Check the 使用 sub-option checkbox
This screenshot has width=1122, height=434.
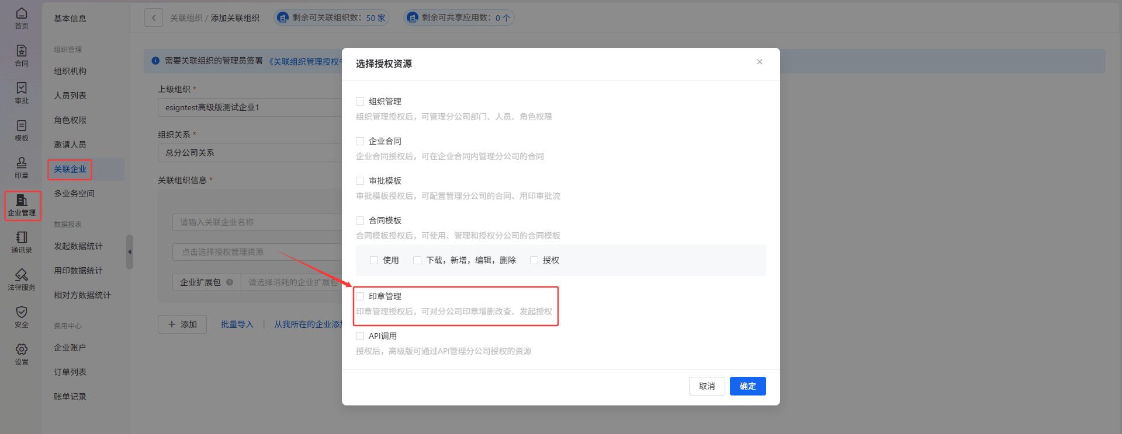tap(374, 260)
